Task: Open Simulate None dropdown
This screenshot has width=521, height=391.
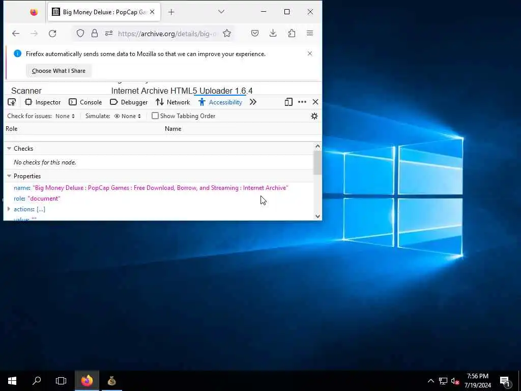Action: click(128, 116)
